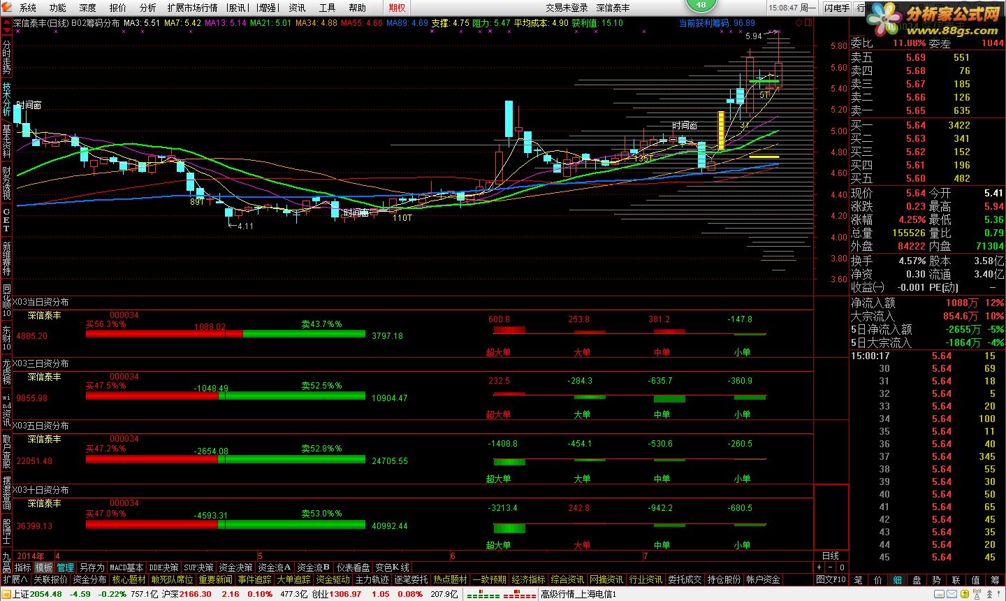The image size is (1006, 601).
Task: Select the 新维赛特 side tab
Action: point(6,259)
